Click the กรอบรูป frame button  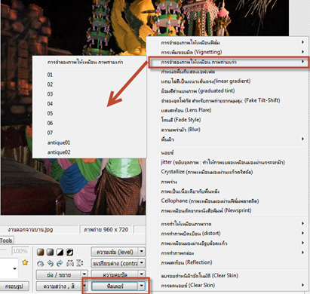(14, 286)
